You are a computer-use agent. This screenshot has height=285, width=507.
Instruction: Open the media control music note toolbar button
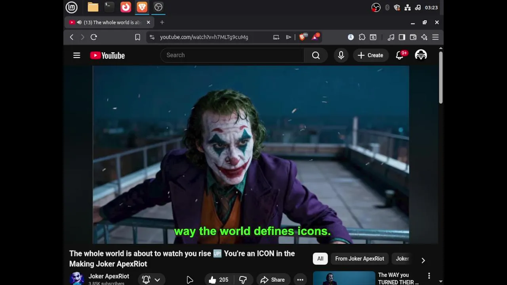[x=391, y=37]
